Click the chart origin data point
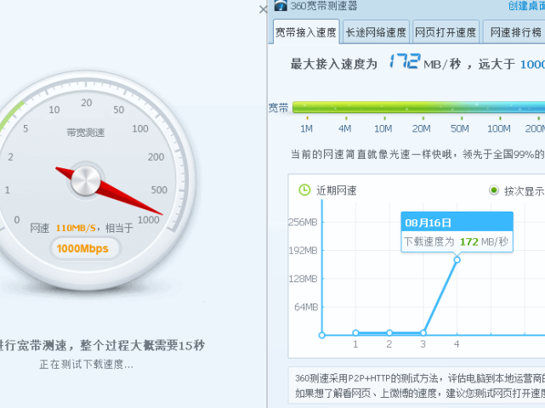This screenshot has height=408, width=545. (x=321, y=335)
